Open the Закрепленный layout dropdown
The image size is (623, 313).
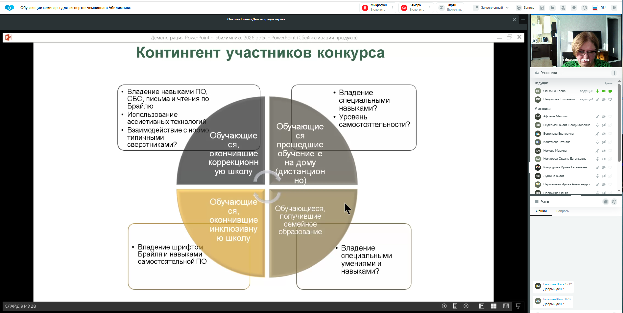coord(491,8)
